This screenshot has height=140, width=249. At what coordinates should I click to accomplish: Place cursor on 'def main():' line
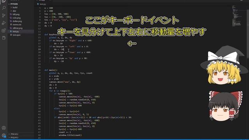click(x=51, y=70)
